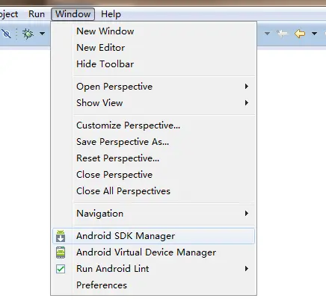Open the Help menu
The image size is (326, 304).
(x=111, y=14)
